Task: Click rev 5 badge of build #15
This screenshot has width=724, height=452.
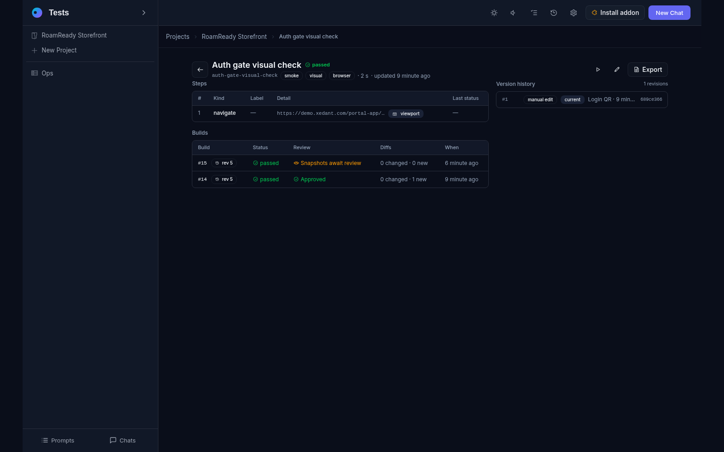Action: [x=224, y=163]
